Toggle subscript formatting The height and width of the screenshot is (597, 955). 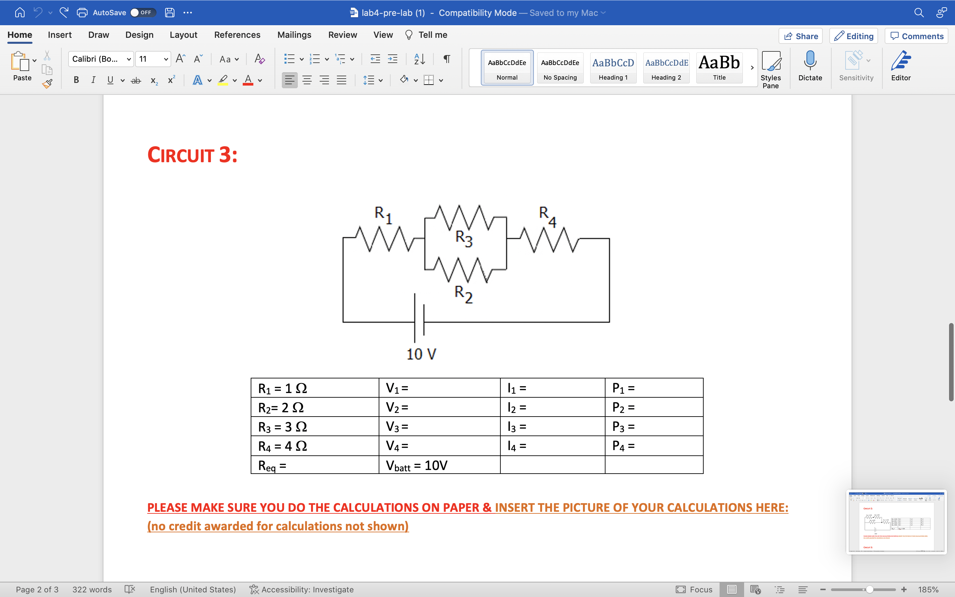coord(154,81)
